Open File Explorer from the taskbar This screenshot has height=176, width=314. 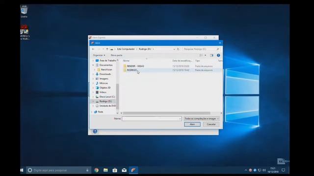(x=105, y=170)
